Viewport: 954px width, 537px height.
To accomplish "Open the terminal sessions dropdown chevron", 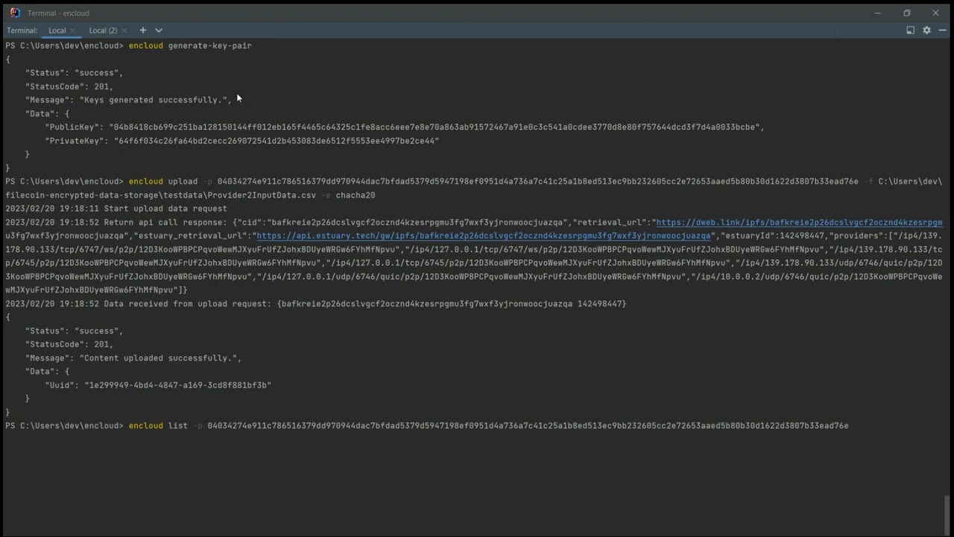I will click(x=159, y=31).
